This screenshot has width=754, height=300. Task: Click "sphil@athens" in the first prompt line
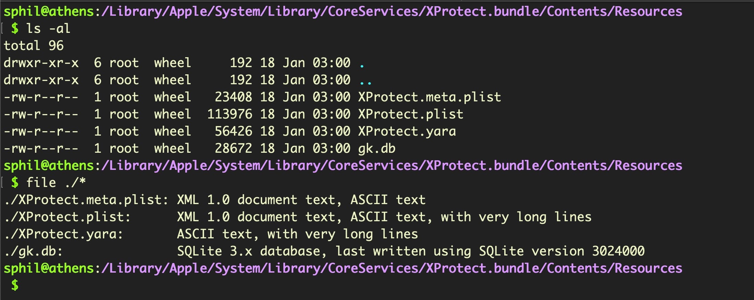click(x=49, y=11)
